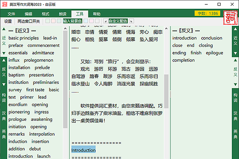Open the 文件 menu
Image resolution: width=239 pixels, height=159 pixels.
pyautogui.click(x=11, y=14)
